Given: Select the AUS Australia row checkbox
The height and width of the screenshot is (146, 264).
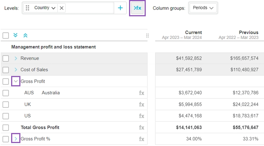Looking at the screenshot, I should (x=6, y=93).
